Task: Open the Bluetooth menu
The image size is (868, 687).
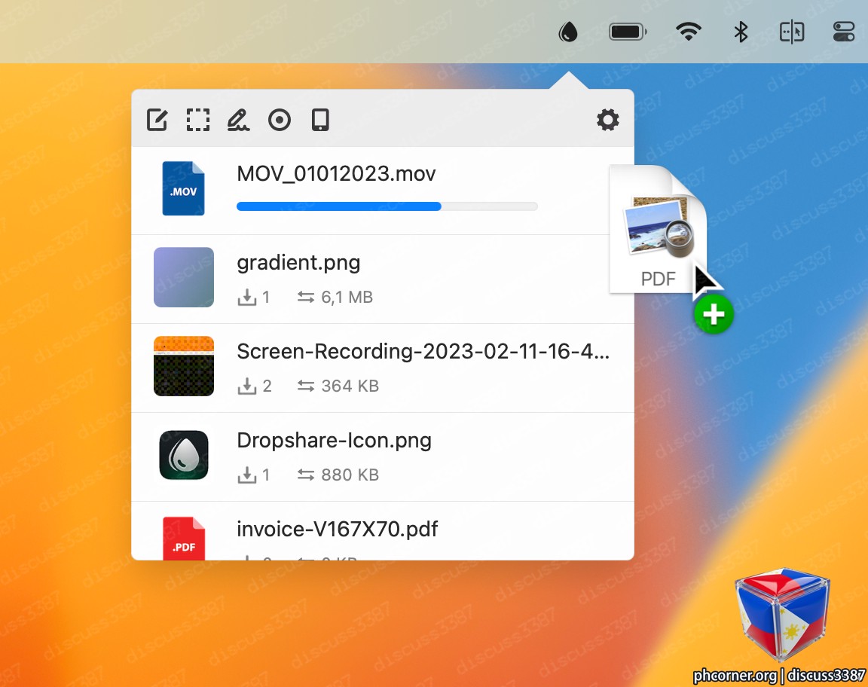Action: point(741,32)
